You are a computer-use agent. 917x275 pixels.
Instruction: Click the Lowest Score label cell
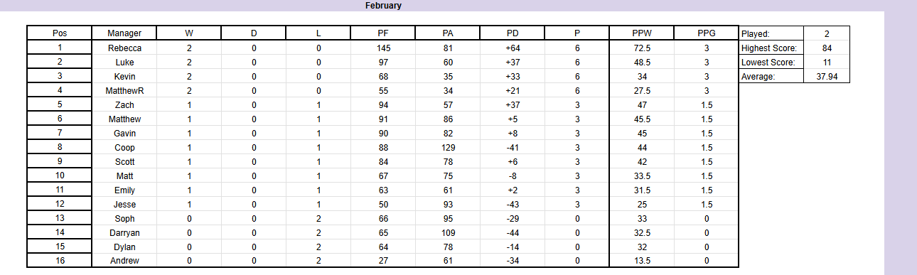771,62
